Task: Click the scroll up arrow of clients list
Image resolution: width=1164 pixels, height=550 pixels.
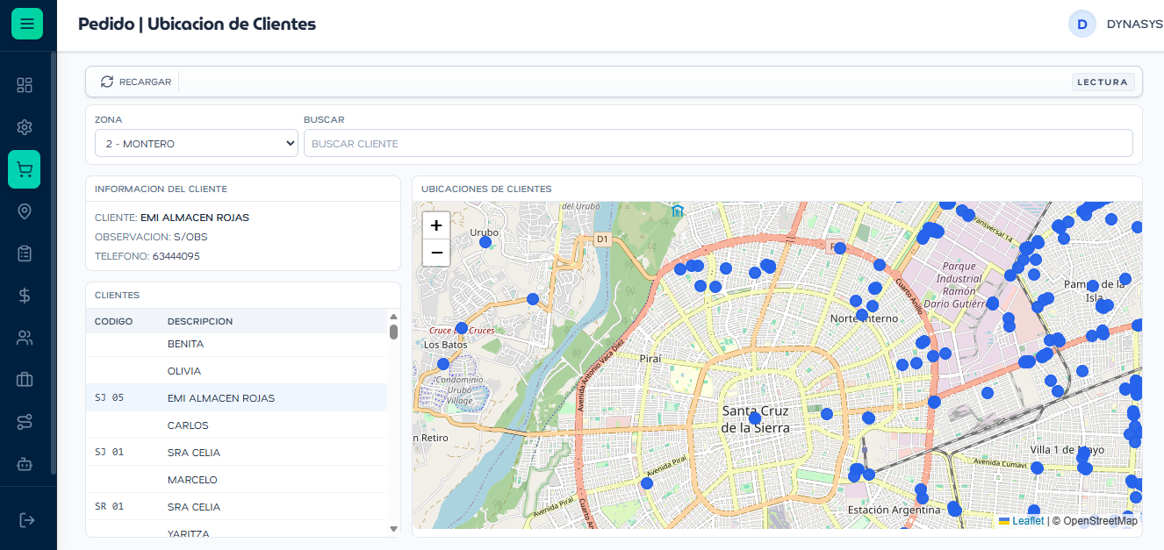Action: tap(393, 317)
